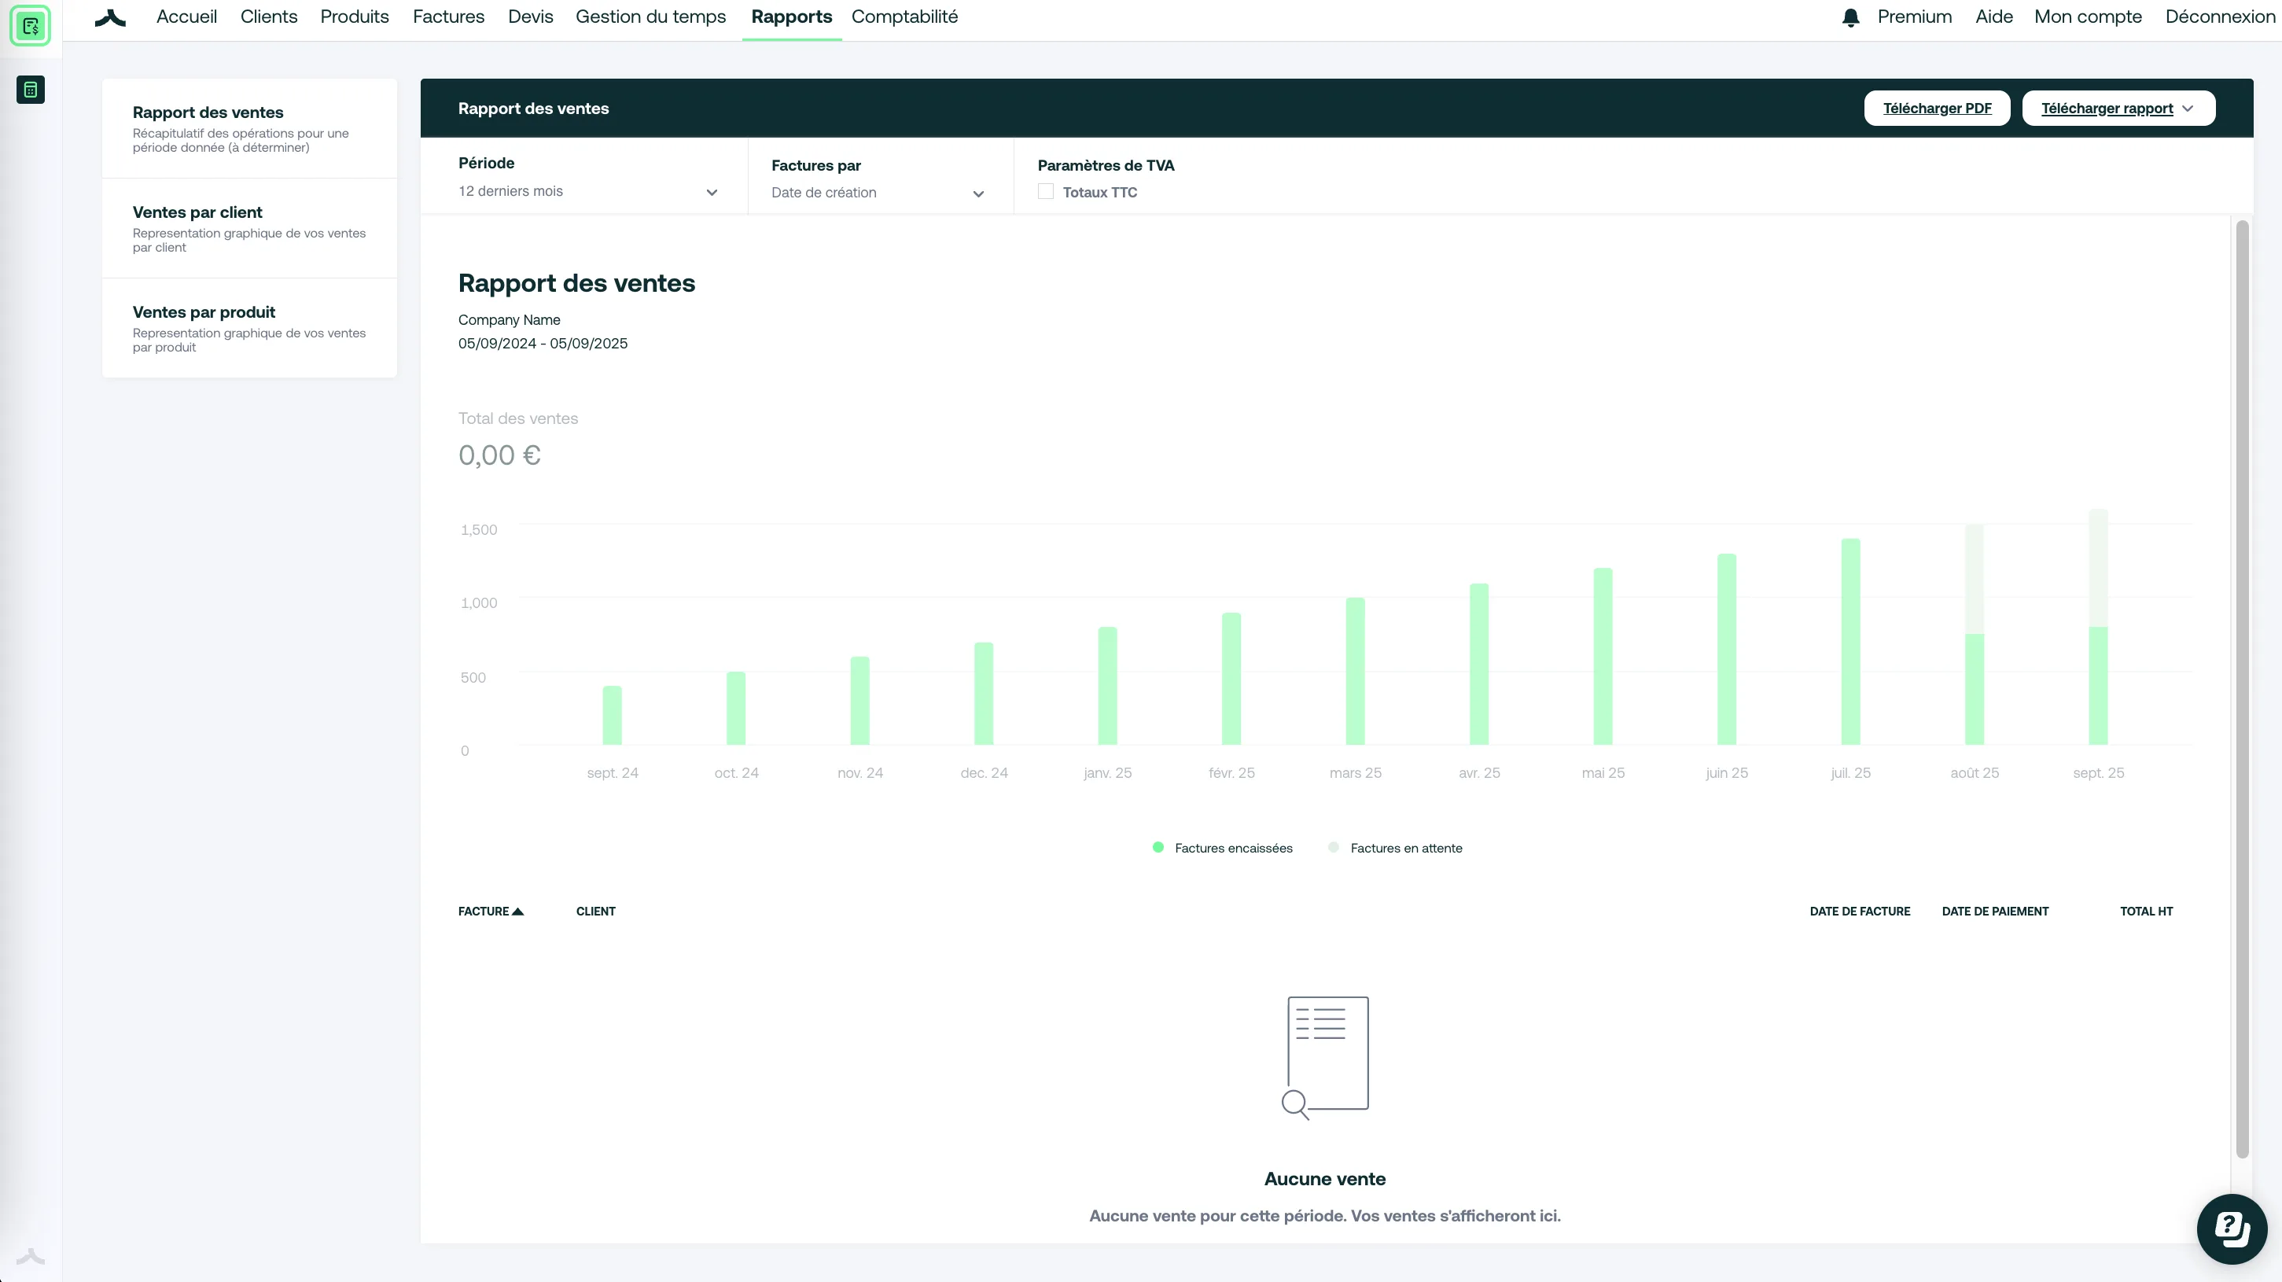Image resolution: width=2282 pixels, height=1282 pixels.
Task: Open the calculator icon in left sidebar
Action: (x=30, y=90)
